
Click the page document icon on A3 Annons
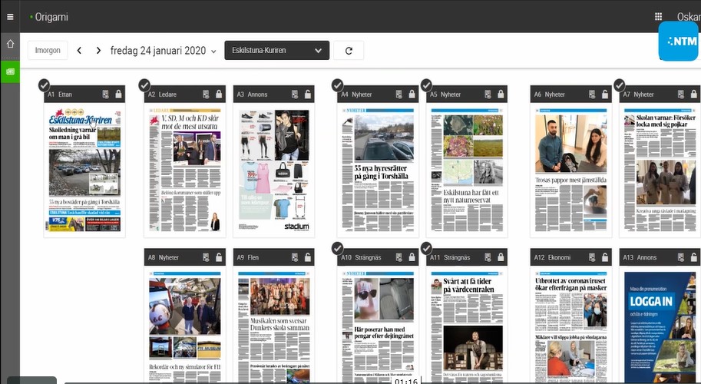pyautogui.click(x=295, y=94)
